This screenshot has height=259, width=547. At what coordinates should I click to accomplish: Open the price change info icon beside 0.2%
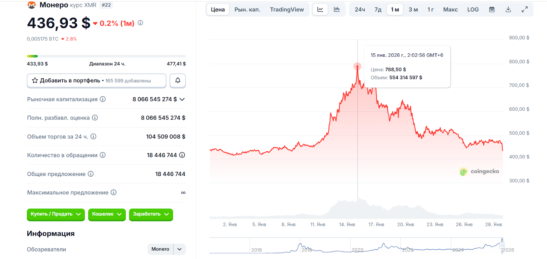[141, 23]
